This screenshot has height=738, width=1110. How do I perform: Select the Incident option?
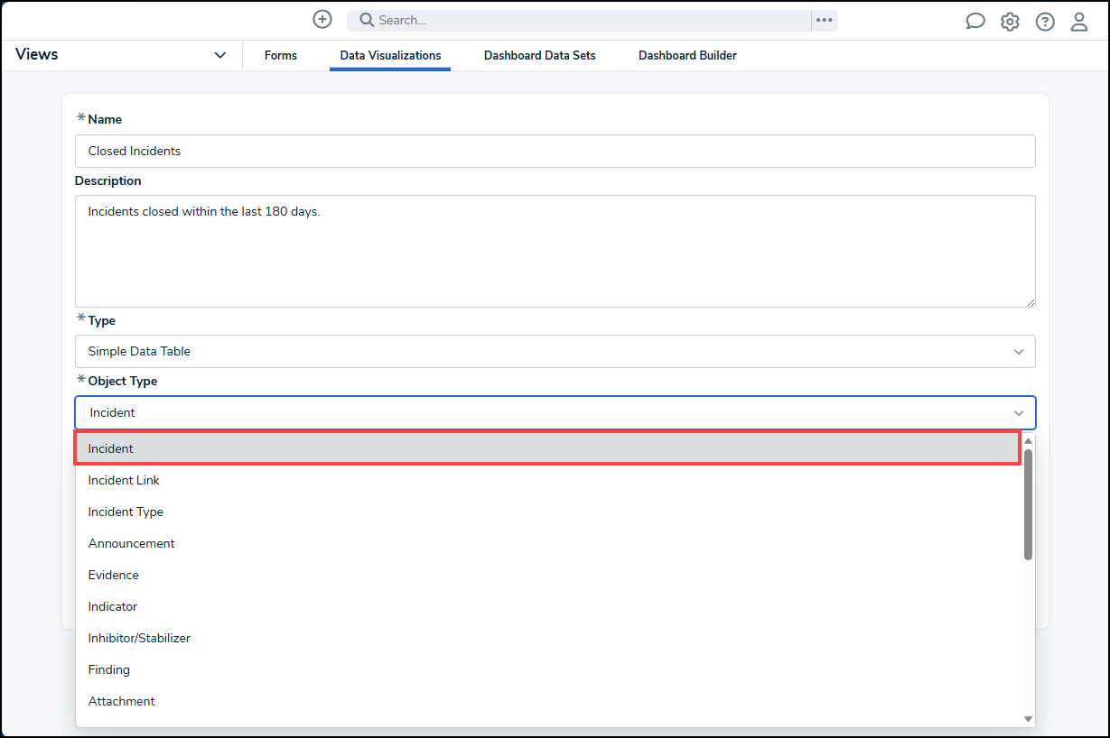[x=548, y=448]
